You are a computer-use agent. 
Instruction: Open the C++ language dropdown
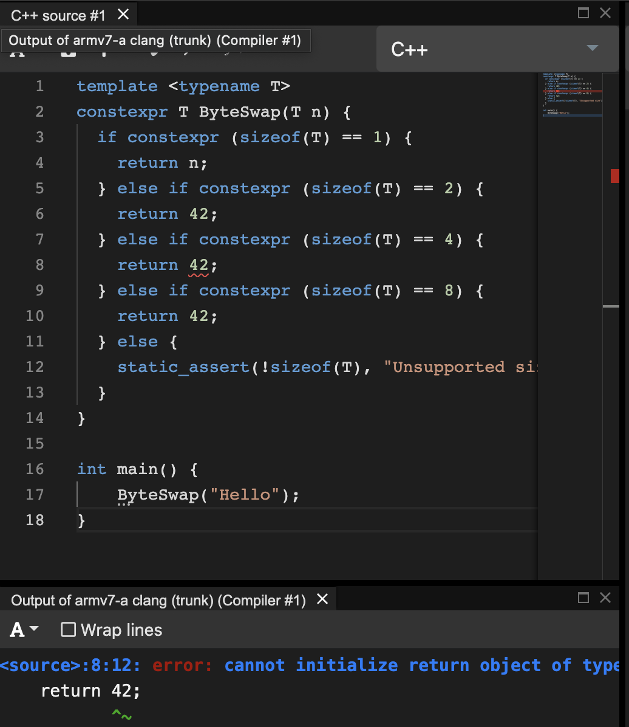[x=498, y=49]
